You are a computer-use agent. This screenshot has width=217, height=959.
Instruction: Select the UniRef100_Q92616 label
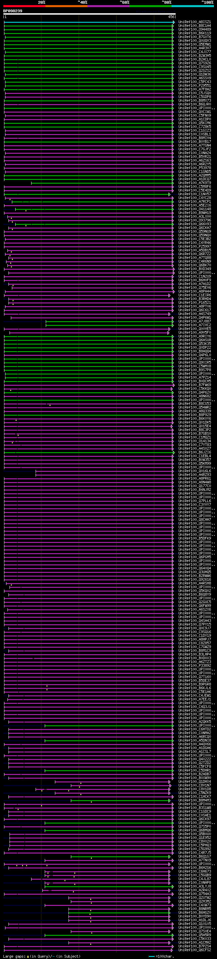pos(194,579)
